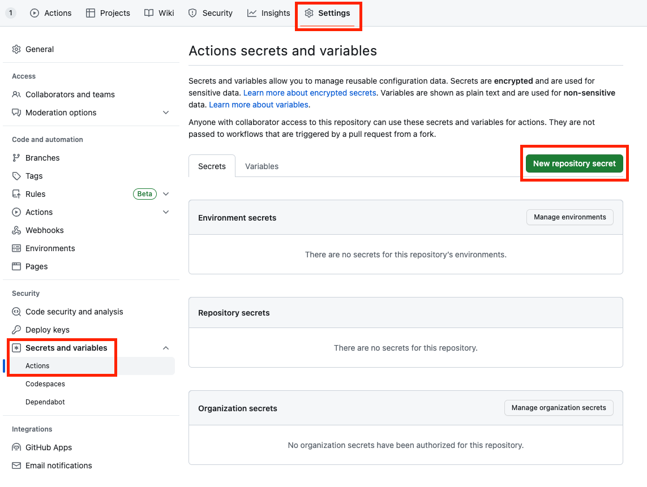Open the Wiki tab

pyautogui.click(x=159, y=13)
